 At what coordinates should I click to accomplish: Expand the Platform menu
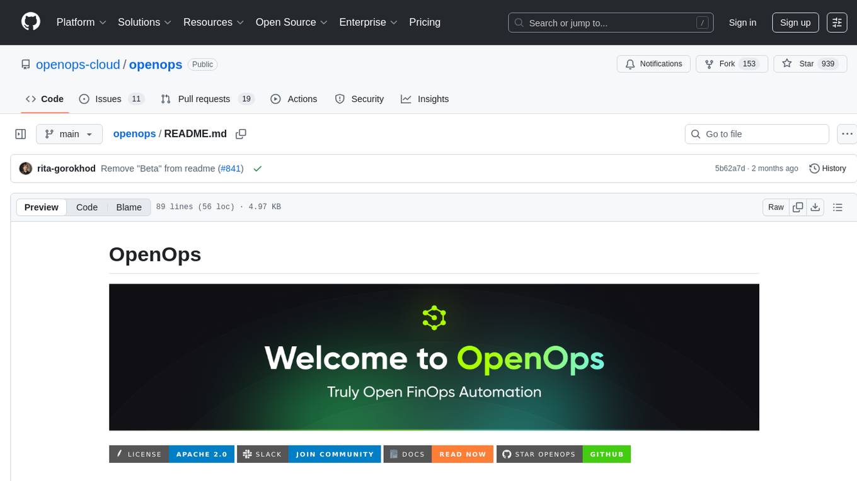[81, 22]
